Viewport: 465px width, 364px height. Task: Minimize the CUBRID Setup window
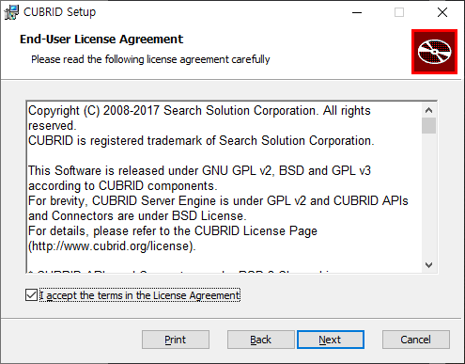point(357,12)
